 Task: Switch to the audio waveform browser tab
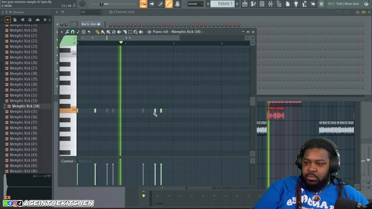point(8,20)
